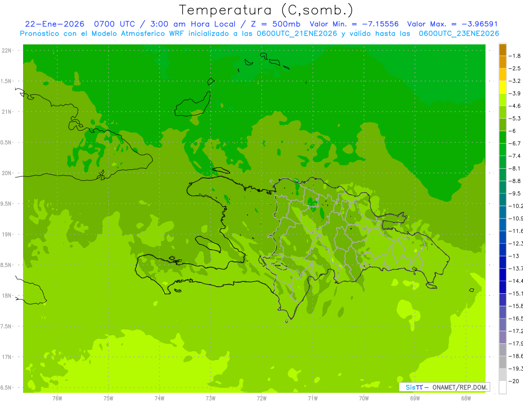Select the 'Z = 500mb' level text

(x=275, y=24)
